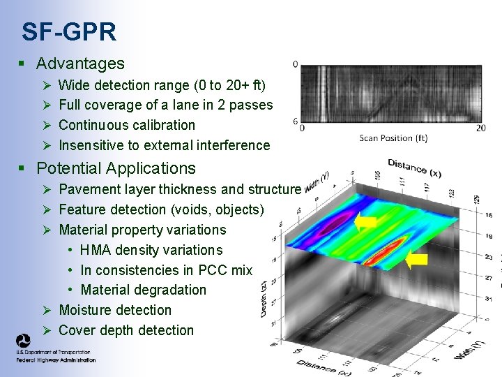The width and height of the screenshot is (502, 377).
Task: Click arrow bullet before 'Material property variations'
Action: click(47, 230)
